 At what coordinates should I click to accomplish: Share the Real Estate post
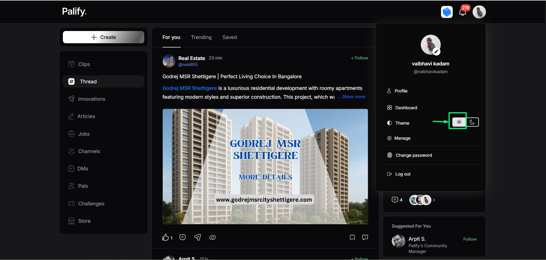coord(198,237)
